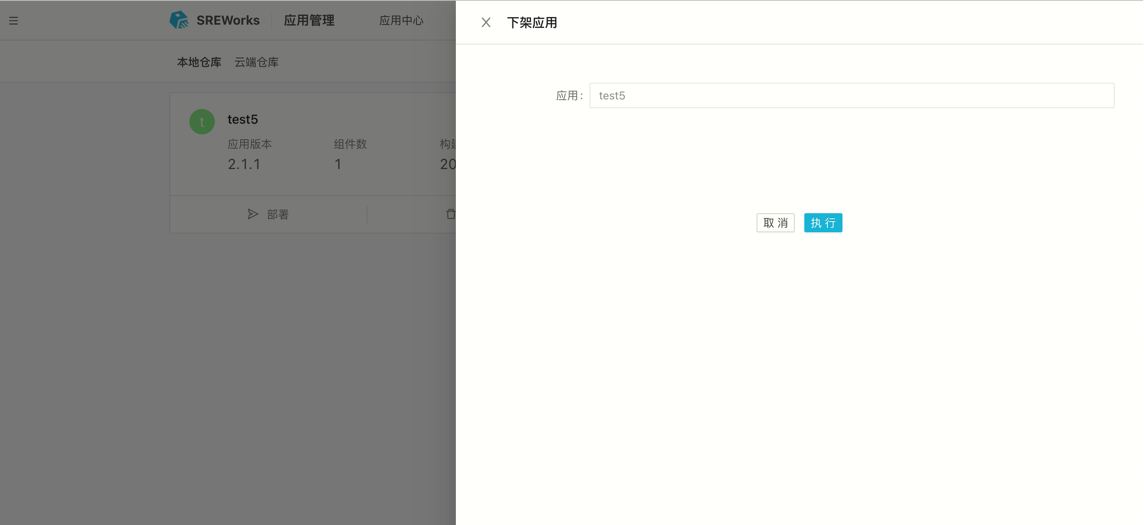Click the green t avatar of test5
Screen dimensions: 1144x525
click(202, 122)
